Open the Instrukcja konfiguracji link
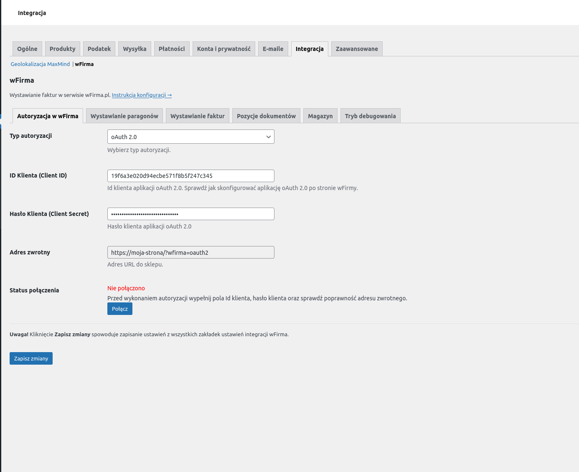 [x=142, y=95]
